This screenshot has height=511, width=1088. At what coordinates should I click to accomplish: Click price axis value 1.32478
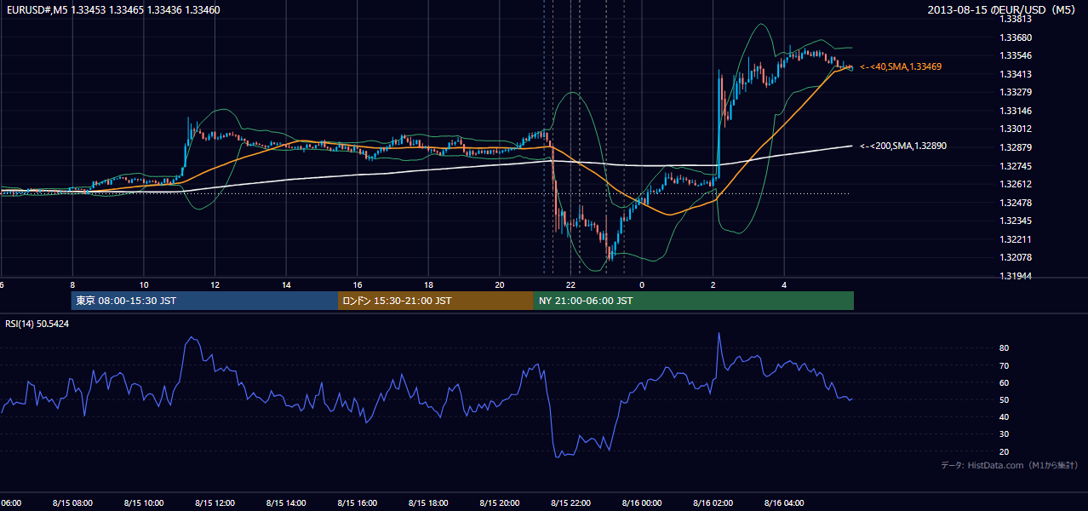[1015, 203]
